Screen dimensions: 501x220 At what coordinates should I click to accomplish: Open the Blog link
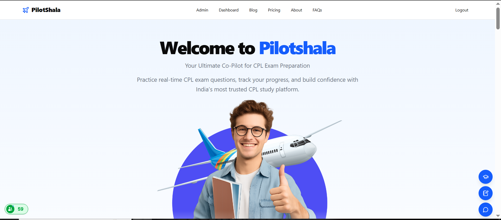[x=253, y=10]
